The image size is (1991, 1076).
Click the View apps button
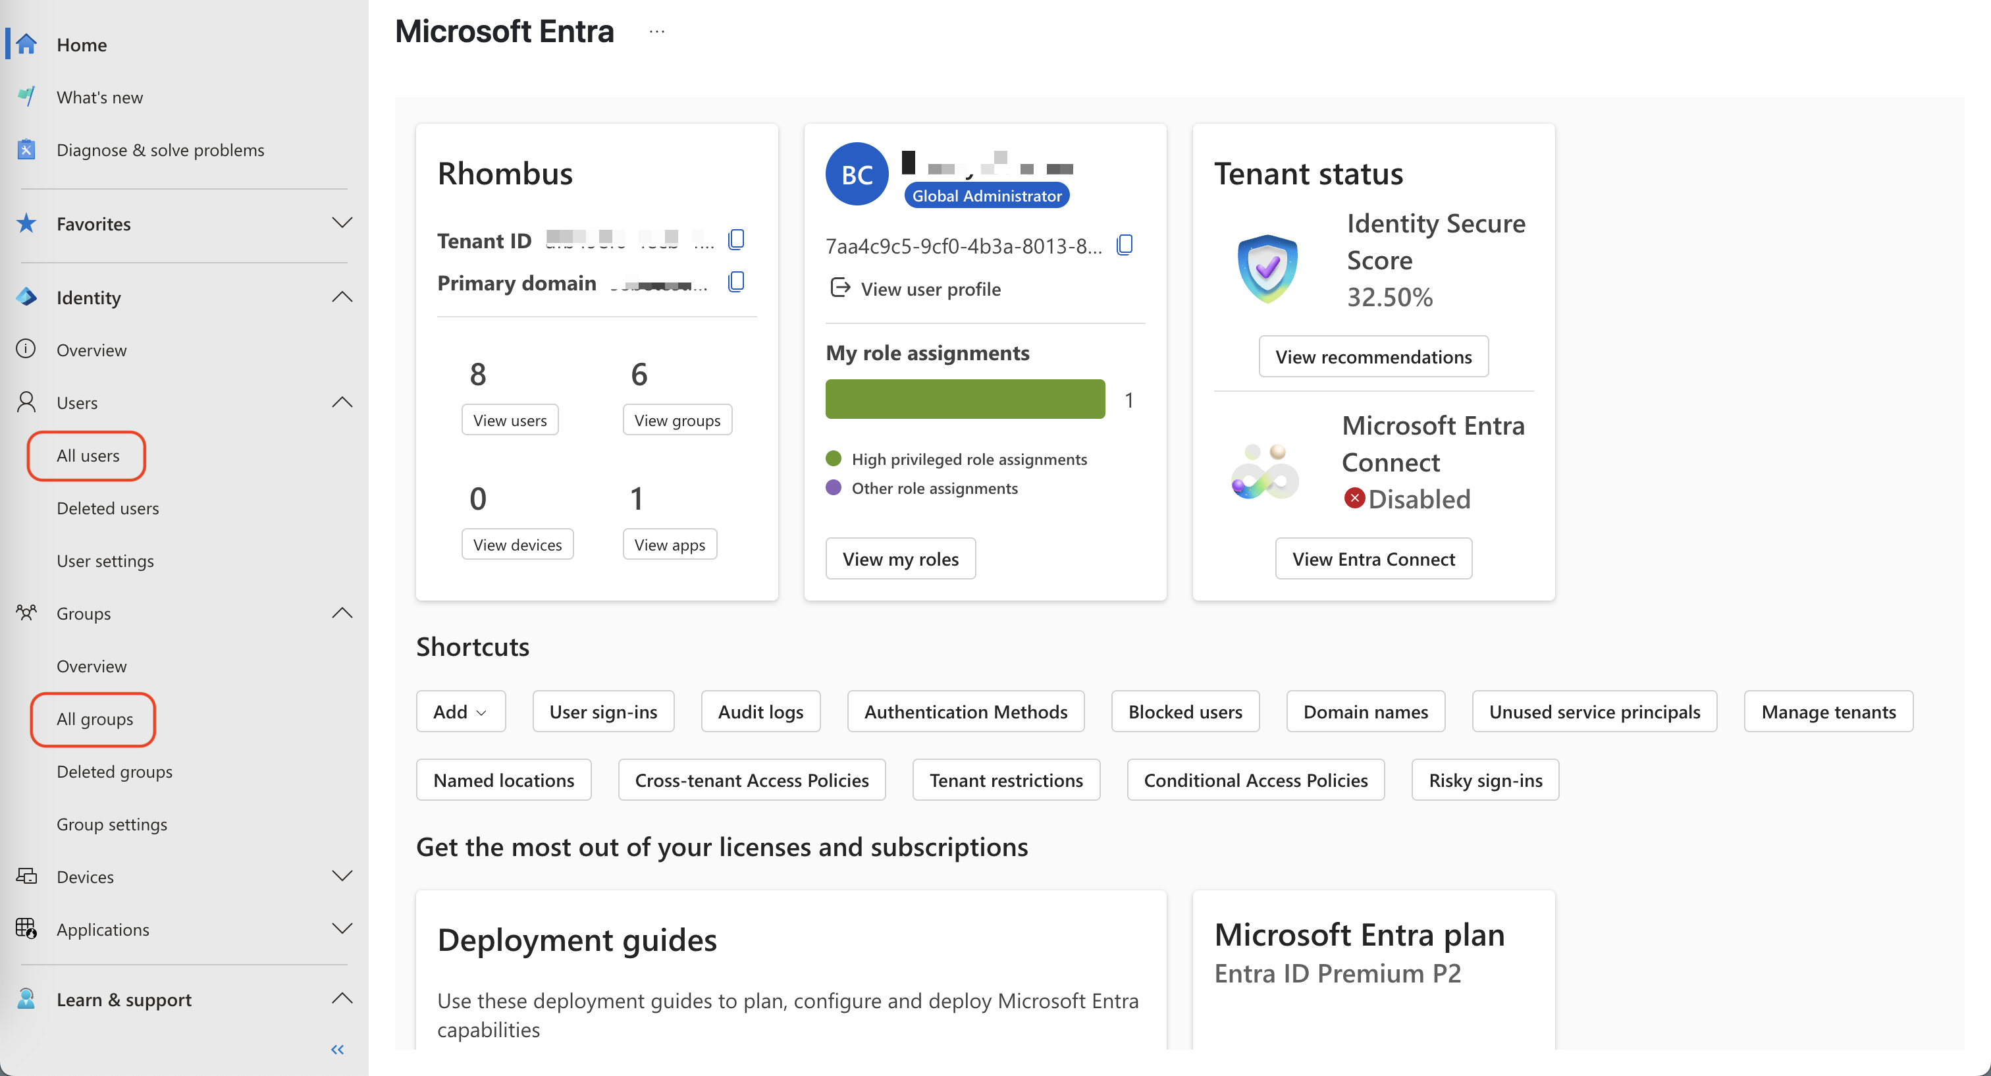point(670,544)
